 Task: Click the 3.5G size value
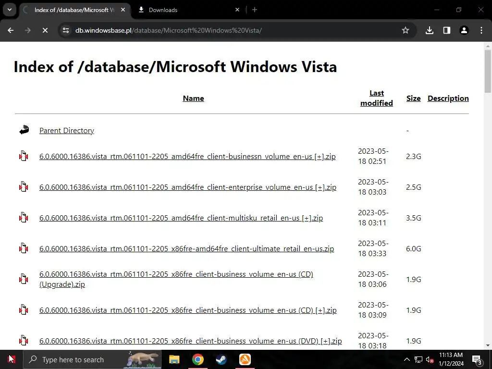(x=414, y=218)
